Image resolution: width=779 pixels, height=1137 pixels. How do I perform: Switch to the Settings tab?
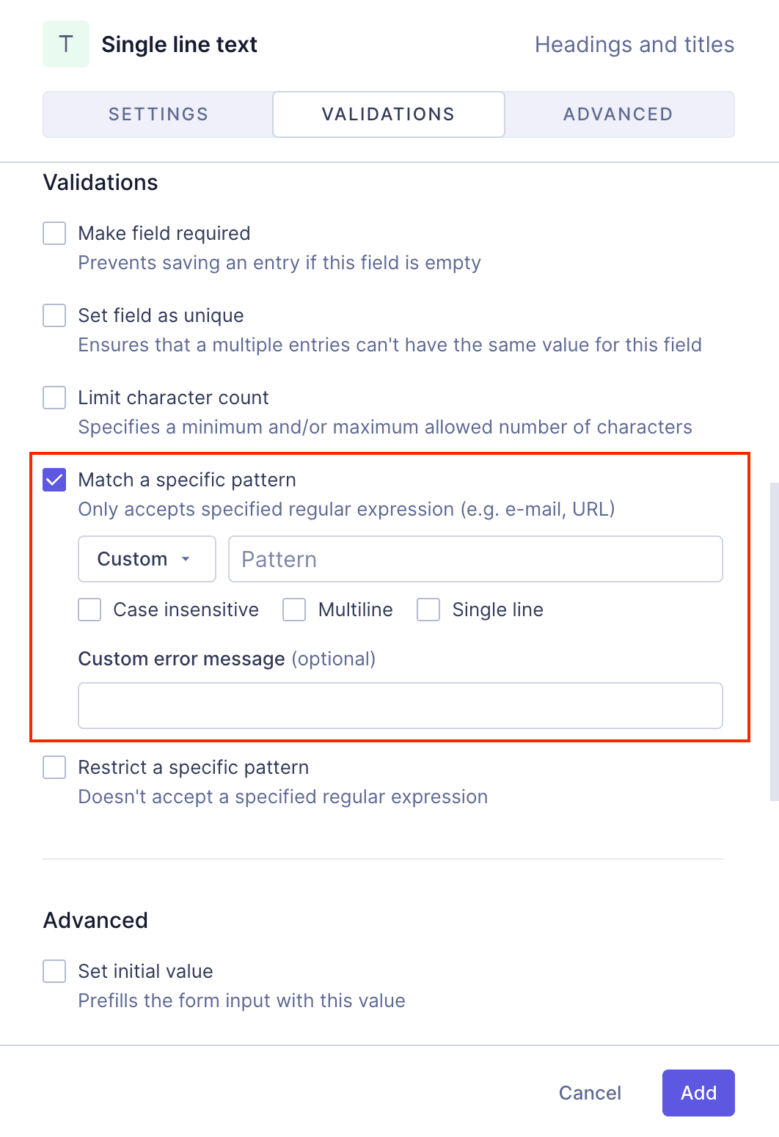click(158, 114)
